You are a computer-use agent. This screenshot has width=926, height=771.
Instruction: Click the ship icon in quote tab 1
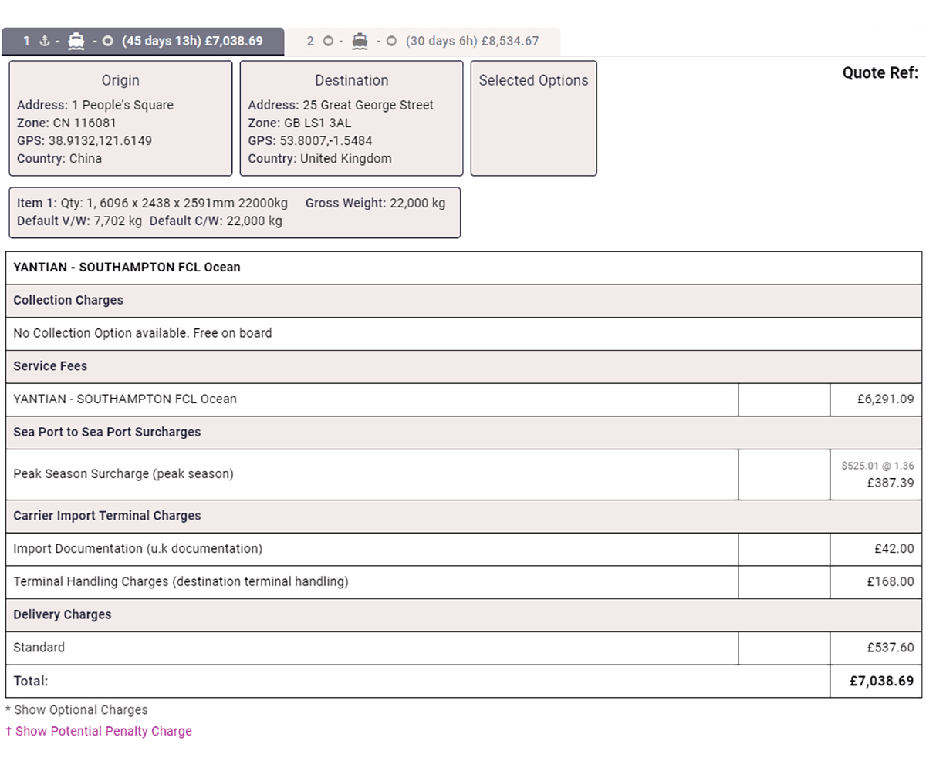coord(76,42)
